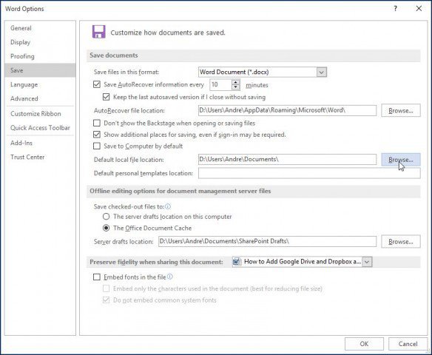Browse for Default local file location
This screenshot has width=432, height=355.
tap(401, 160)
